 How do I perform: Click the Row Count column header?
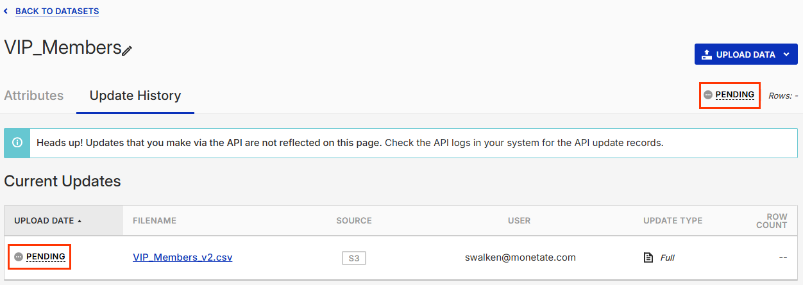click(772, 220)
